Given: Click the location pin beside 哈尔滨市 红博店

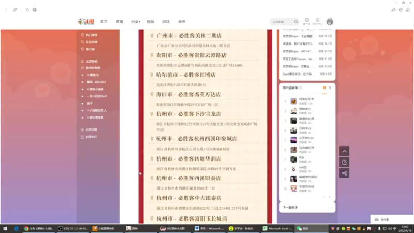Looking at the screenshot, I should (152, 75).
